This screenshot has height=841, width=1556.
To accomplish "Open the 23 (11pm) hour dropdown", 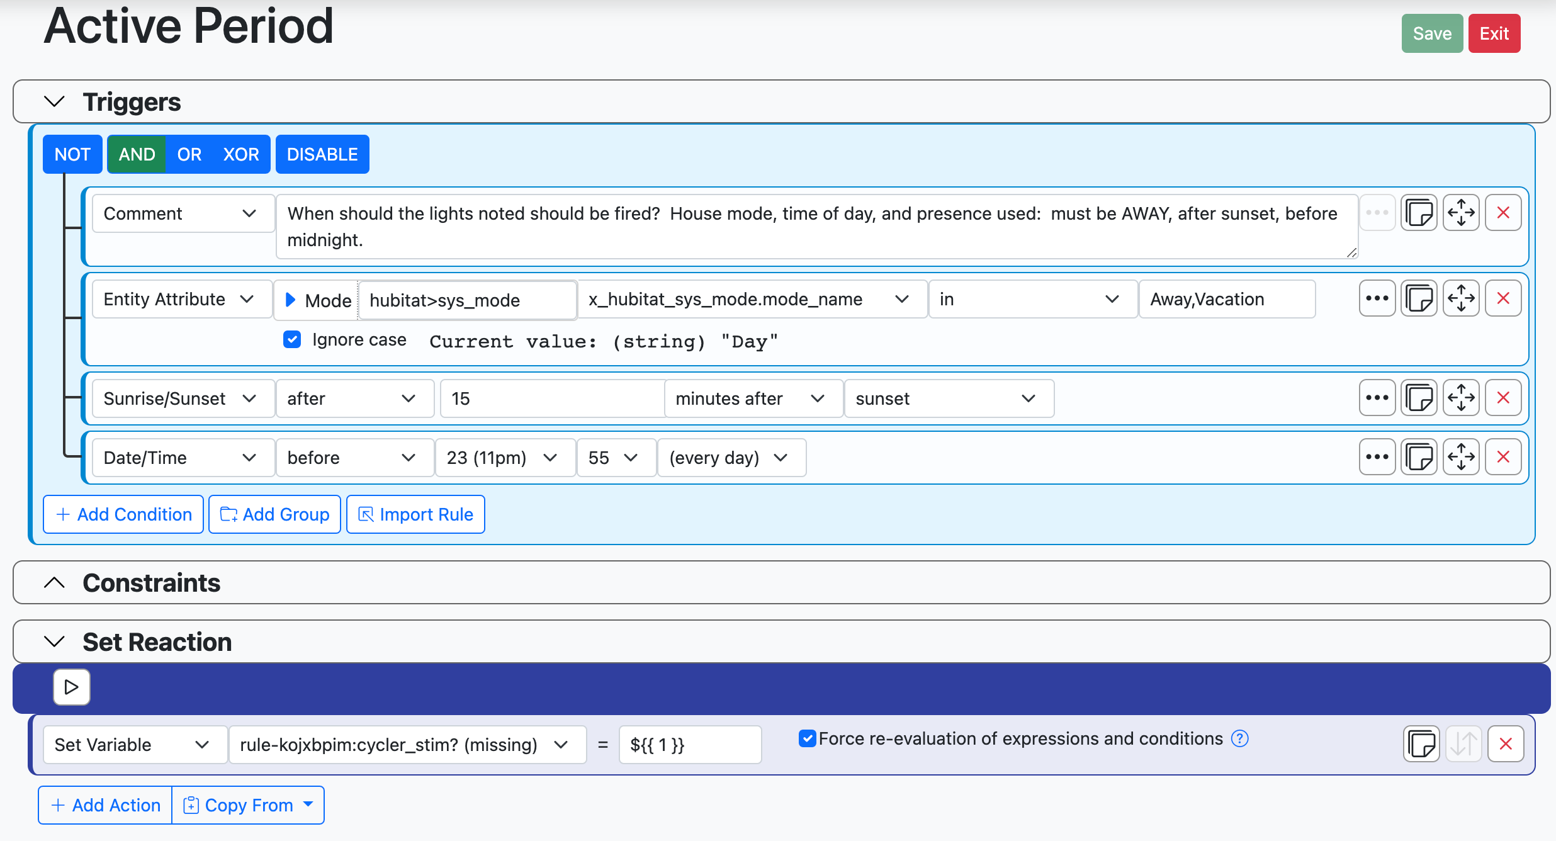I will pyautogui.click(x=505, y=458).
